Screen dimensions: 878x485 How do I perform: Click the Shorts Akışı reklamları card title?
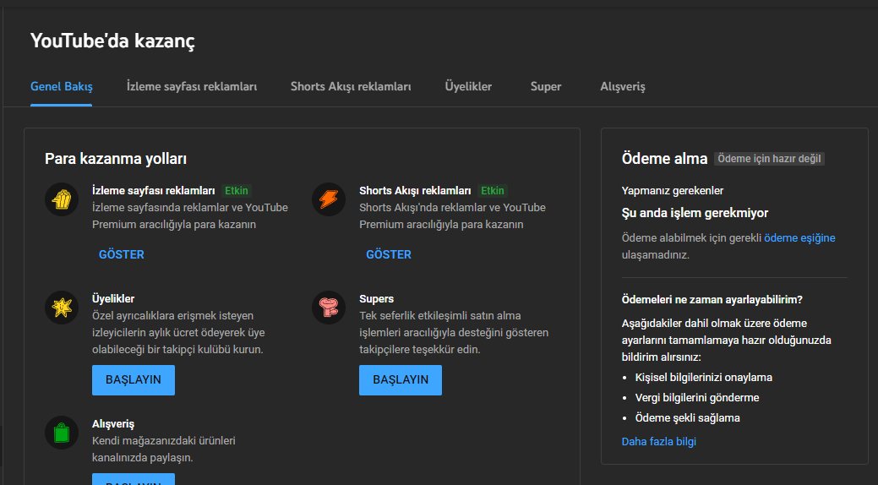point(415,190)
